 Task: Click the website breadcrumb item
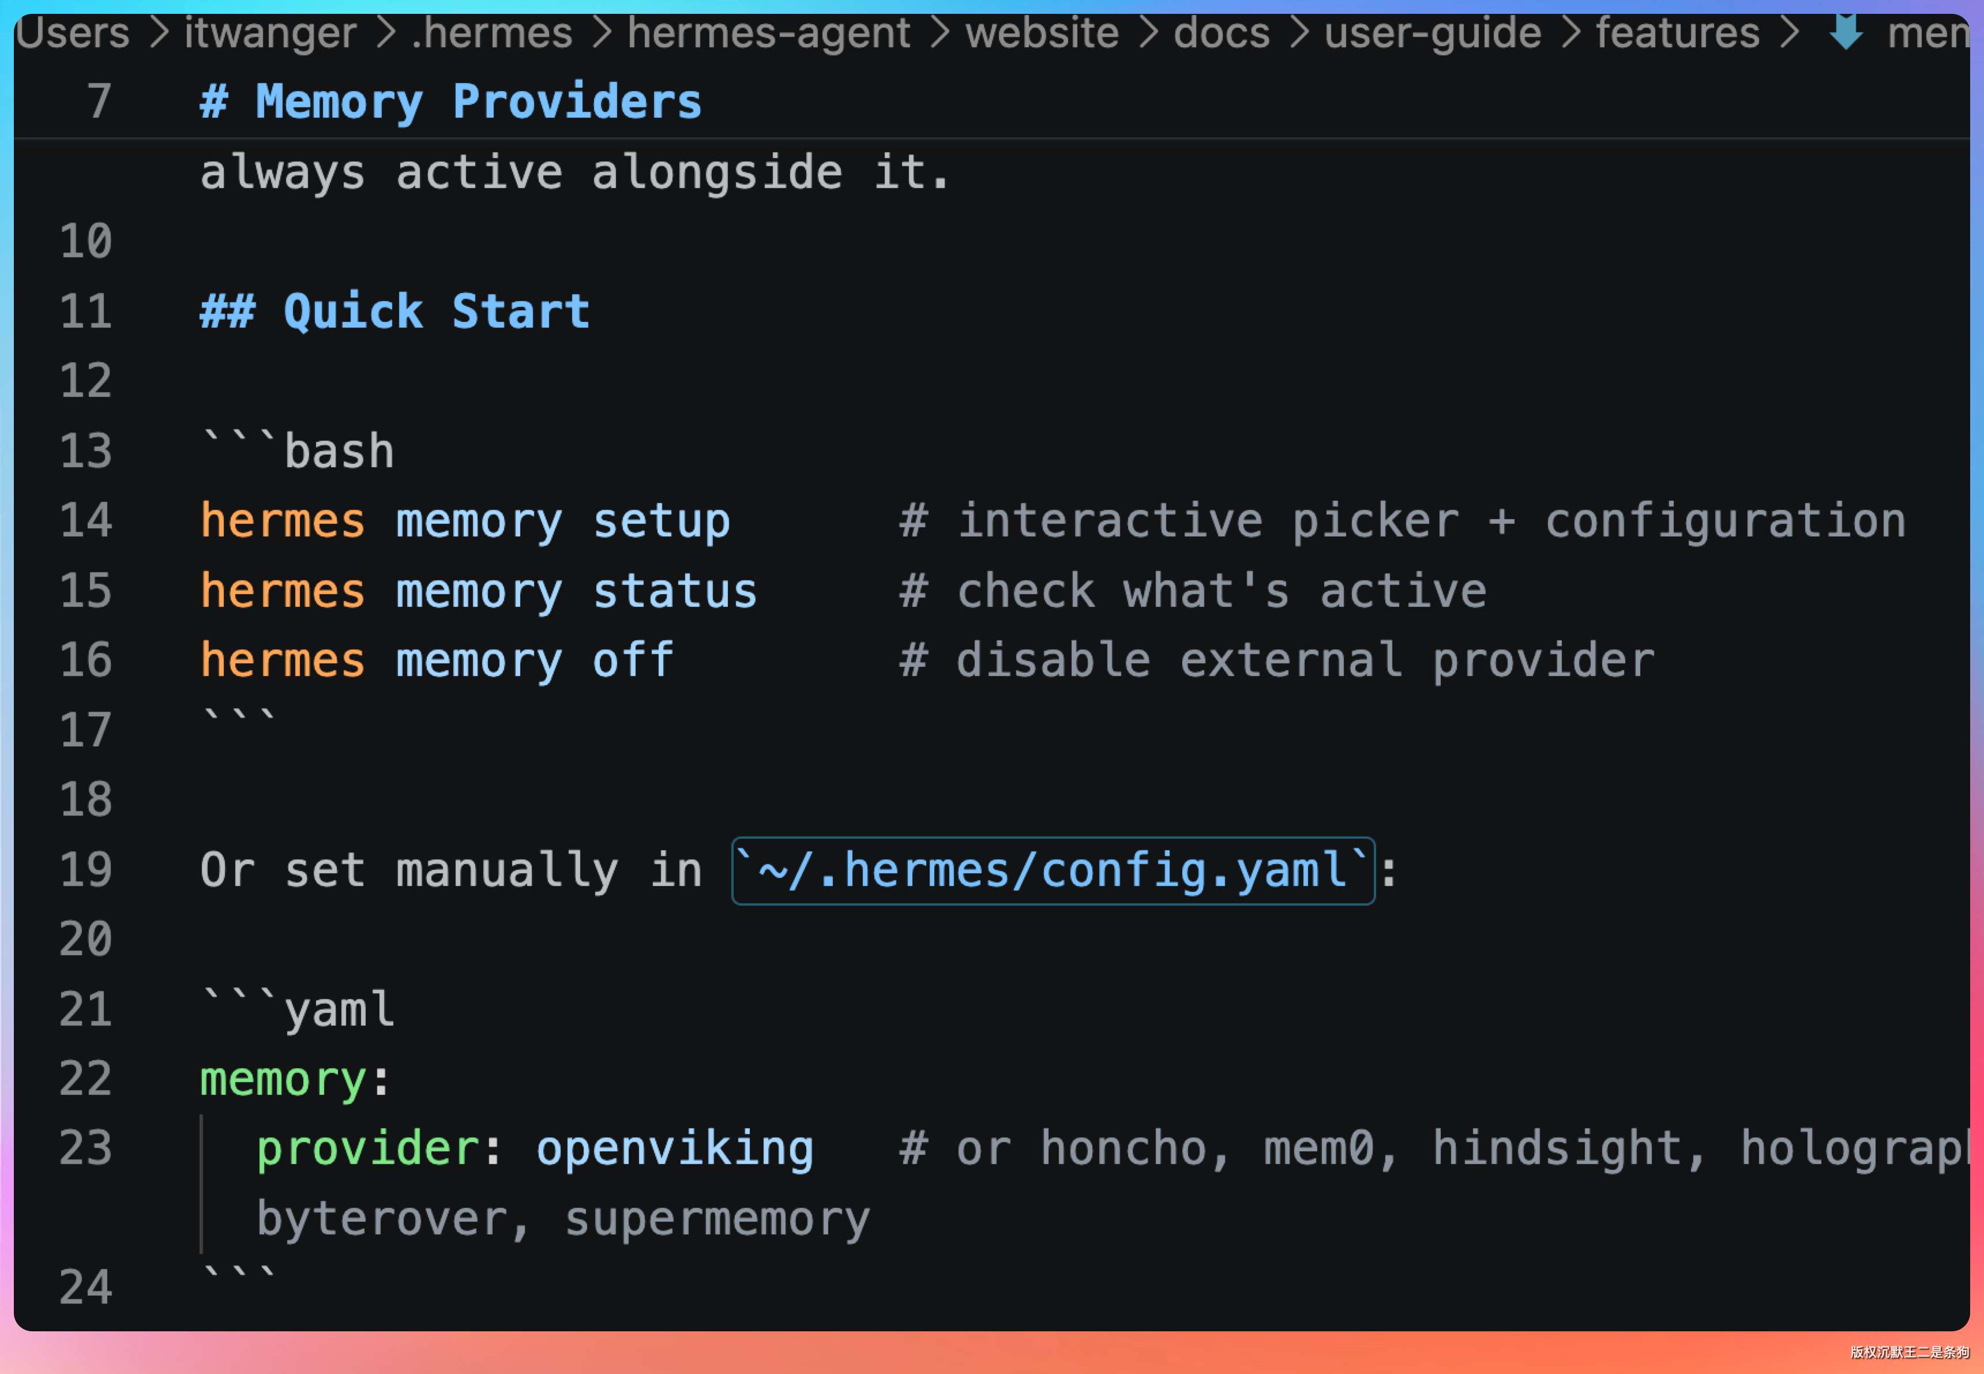1042,33
